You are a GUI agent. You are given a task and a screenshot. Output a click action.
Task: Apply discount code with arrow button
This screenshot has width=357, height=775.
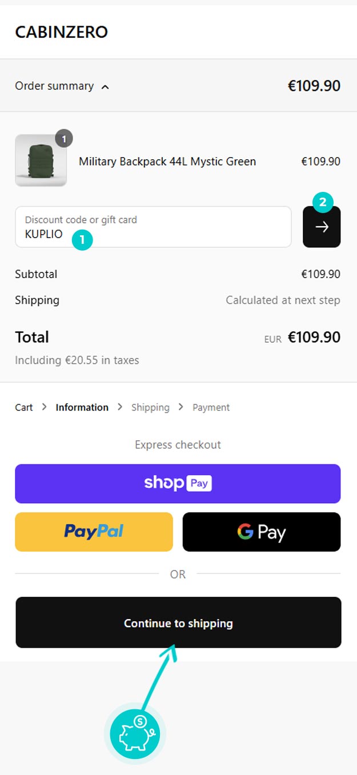[x=322, y=227]
